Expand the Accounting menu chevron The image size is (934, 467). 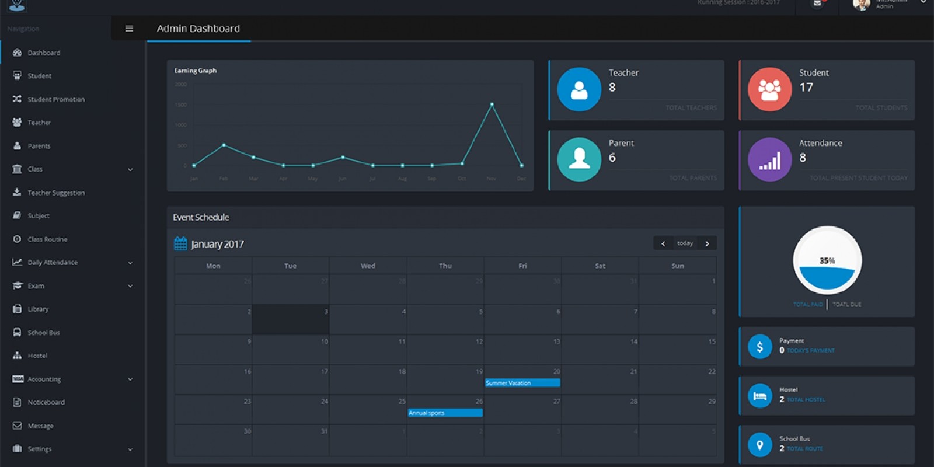coord(130,379)
